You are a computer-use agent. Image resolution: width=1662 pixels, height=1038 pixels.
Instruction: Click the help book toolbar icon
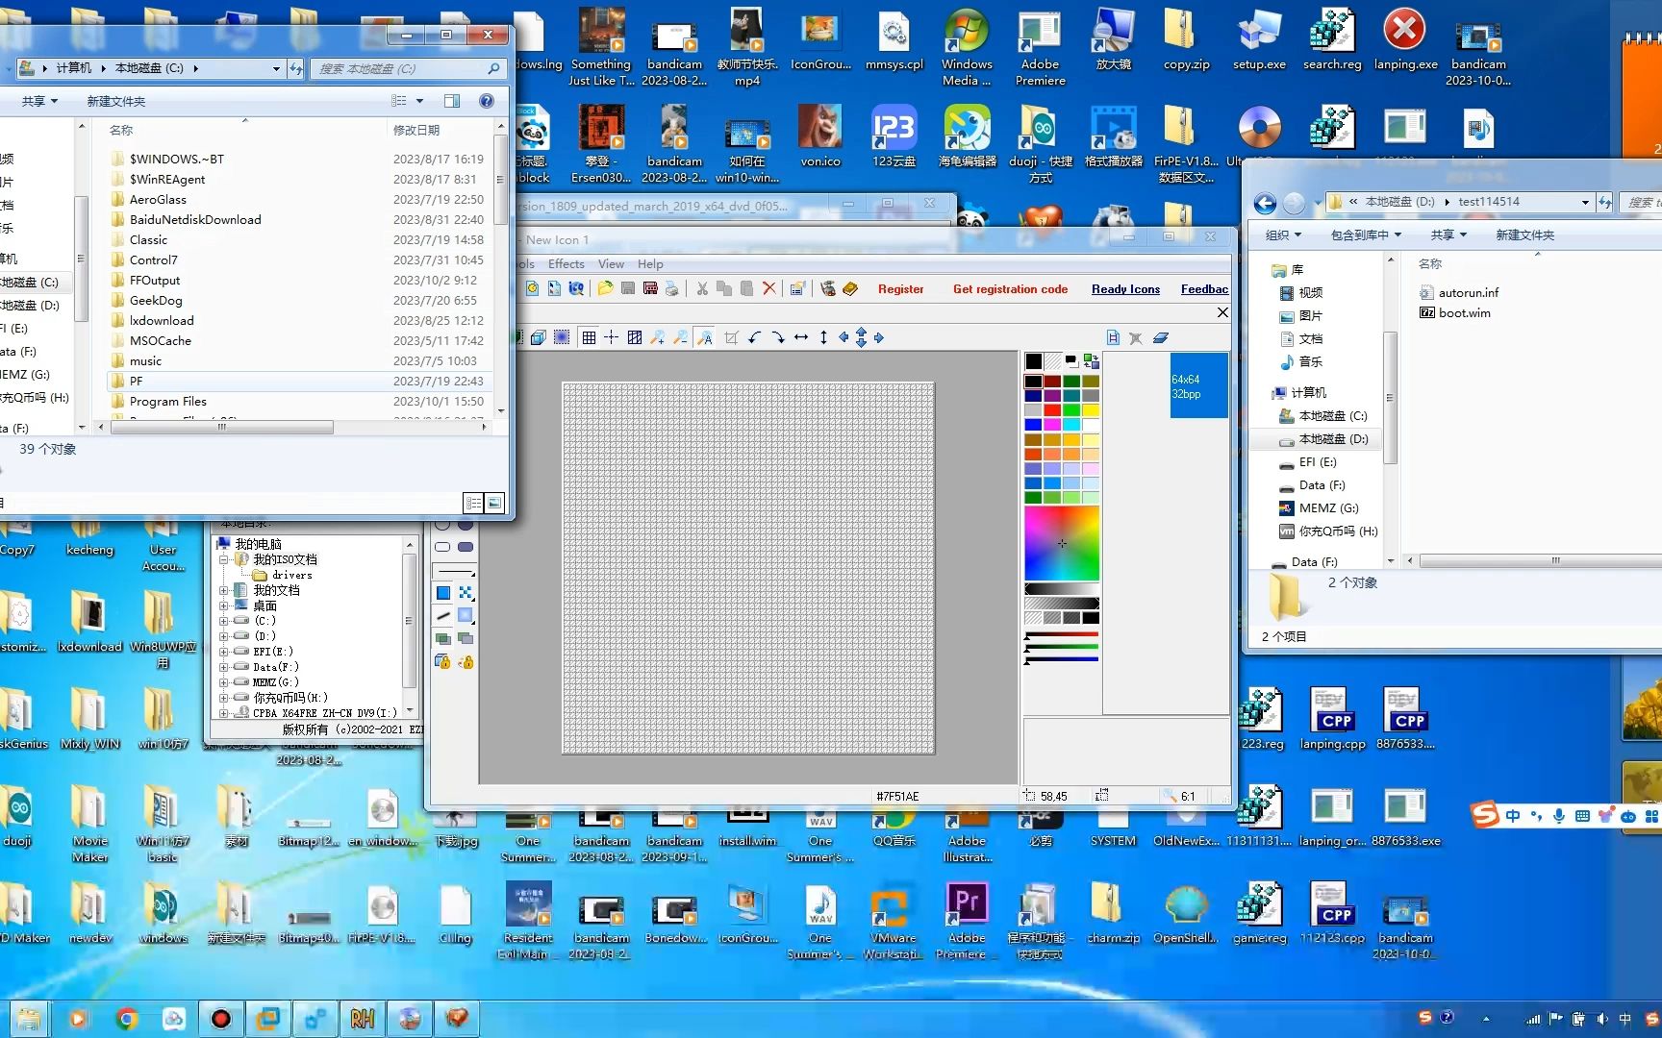point(850,288)
